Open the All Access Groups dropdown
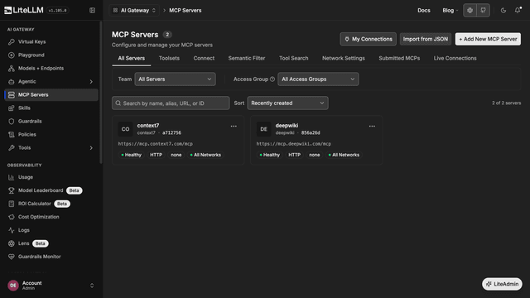The height and width of the screenshot is (298, 530). click(318, 79)
